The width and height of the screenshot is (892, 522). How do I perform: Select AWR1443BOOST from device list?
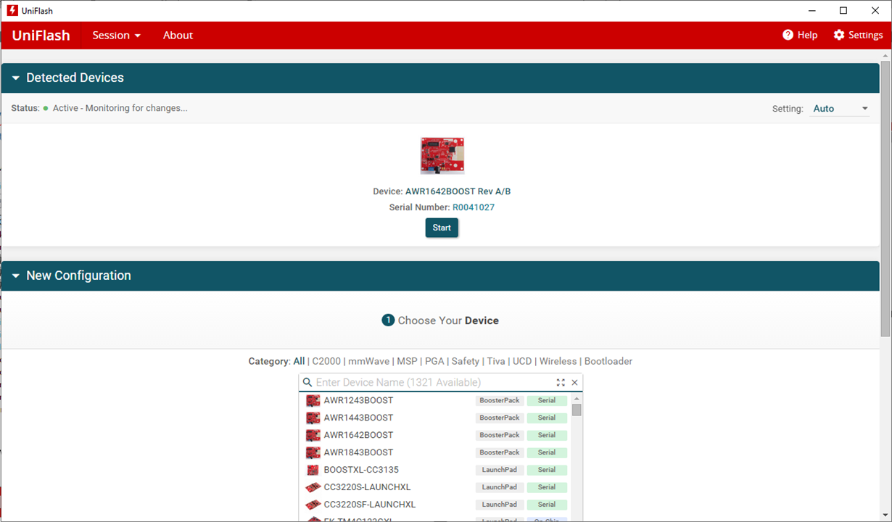pyautogui.click(x=435, y=418)
